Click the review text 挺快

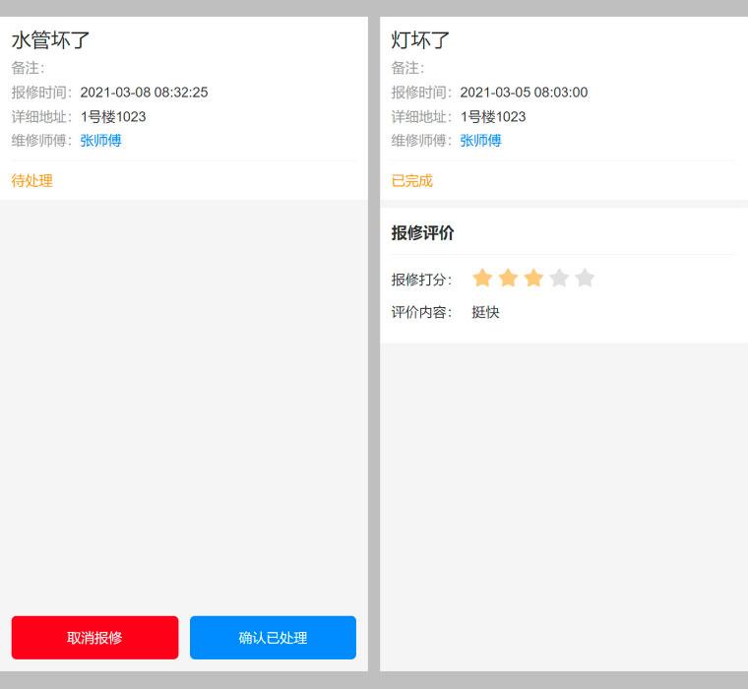485,312
